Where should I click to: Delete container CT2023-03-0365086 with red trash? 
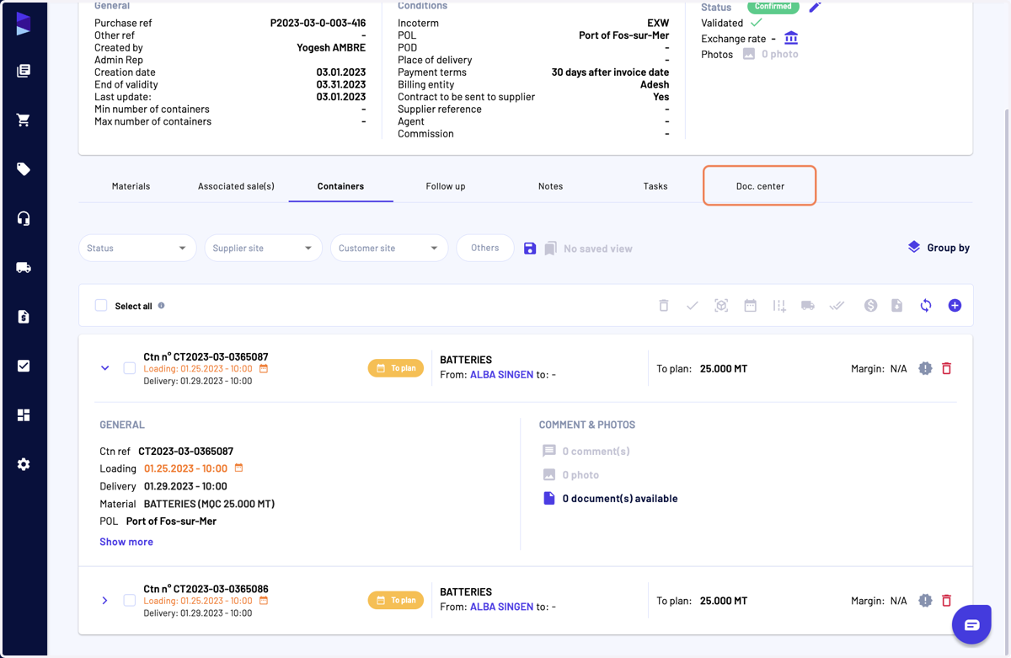946,601
